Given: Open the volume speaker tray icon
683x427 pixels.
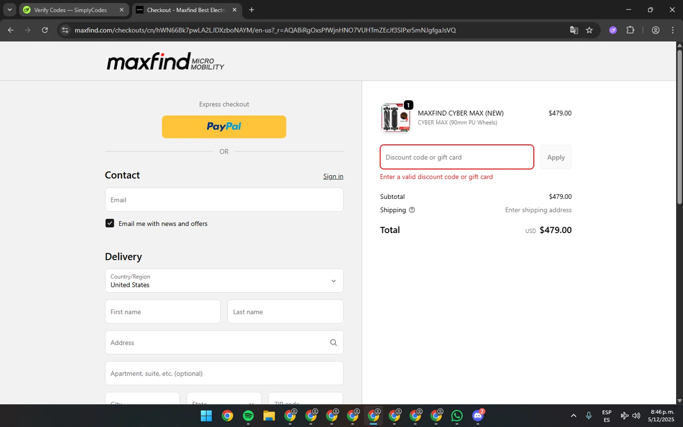Looking at the screenshot, I should (636, 416).
